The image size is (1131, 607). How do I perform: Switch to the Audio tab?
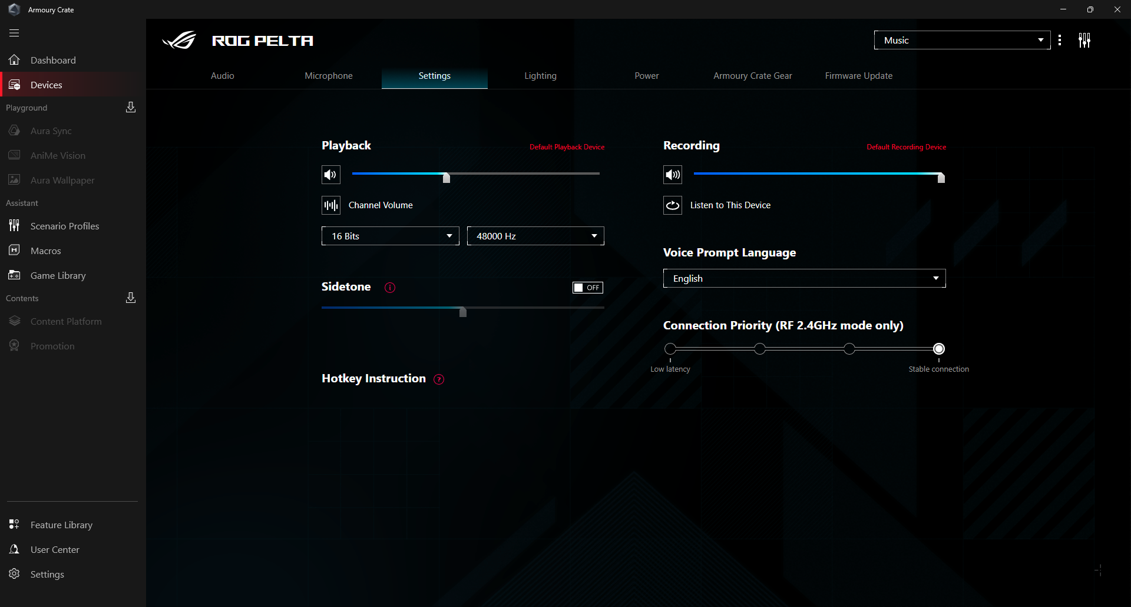[223, 76]
